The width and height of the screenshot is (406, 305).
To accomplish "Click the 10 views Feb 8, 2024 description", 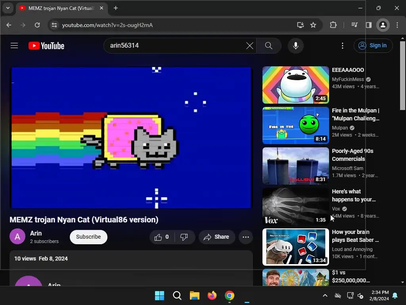I will (x=41, y=259).
